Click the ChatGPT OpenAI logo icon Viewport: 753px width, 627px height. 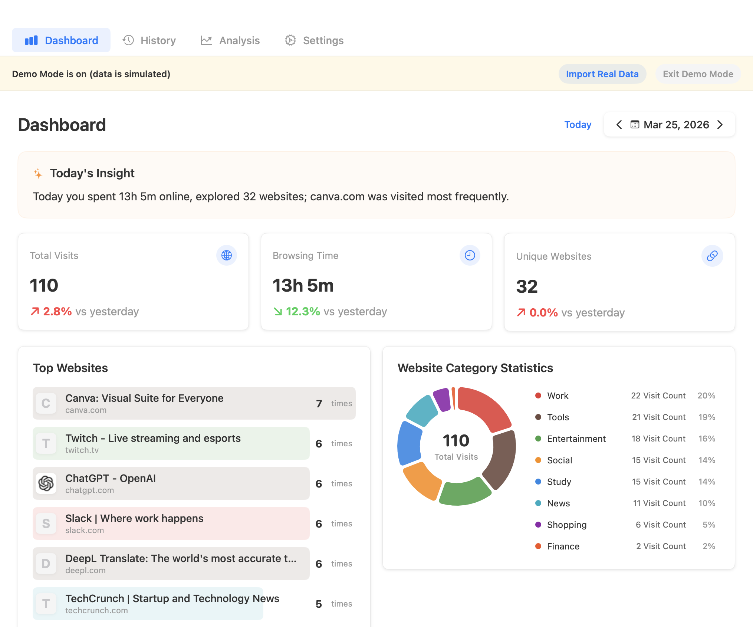[46, 483]
